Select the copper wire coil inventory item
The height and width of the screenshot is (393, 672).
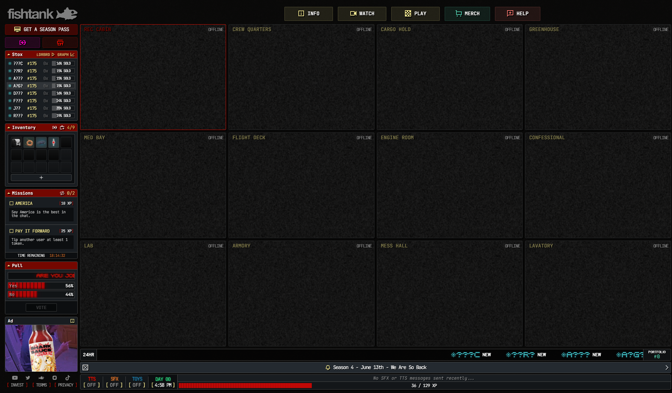tap(29, 142)
